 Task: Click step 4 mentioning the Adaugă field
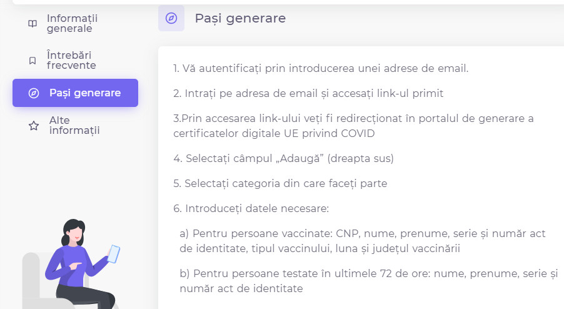pos(283,158)
